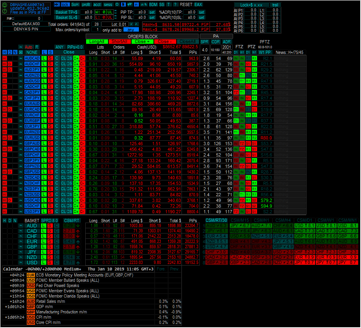
Task: Click the set button next to PiP TP
Action: tap(152, 12)
